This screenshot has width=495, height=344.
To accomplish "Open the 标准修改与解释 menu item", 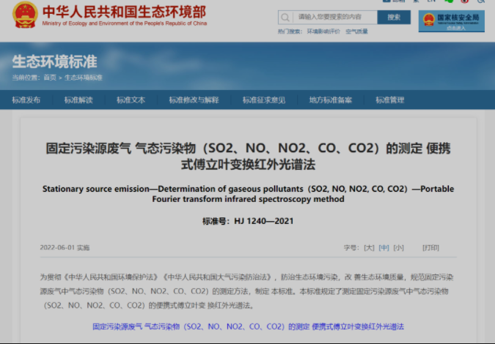I will pos(194,100).
